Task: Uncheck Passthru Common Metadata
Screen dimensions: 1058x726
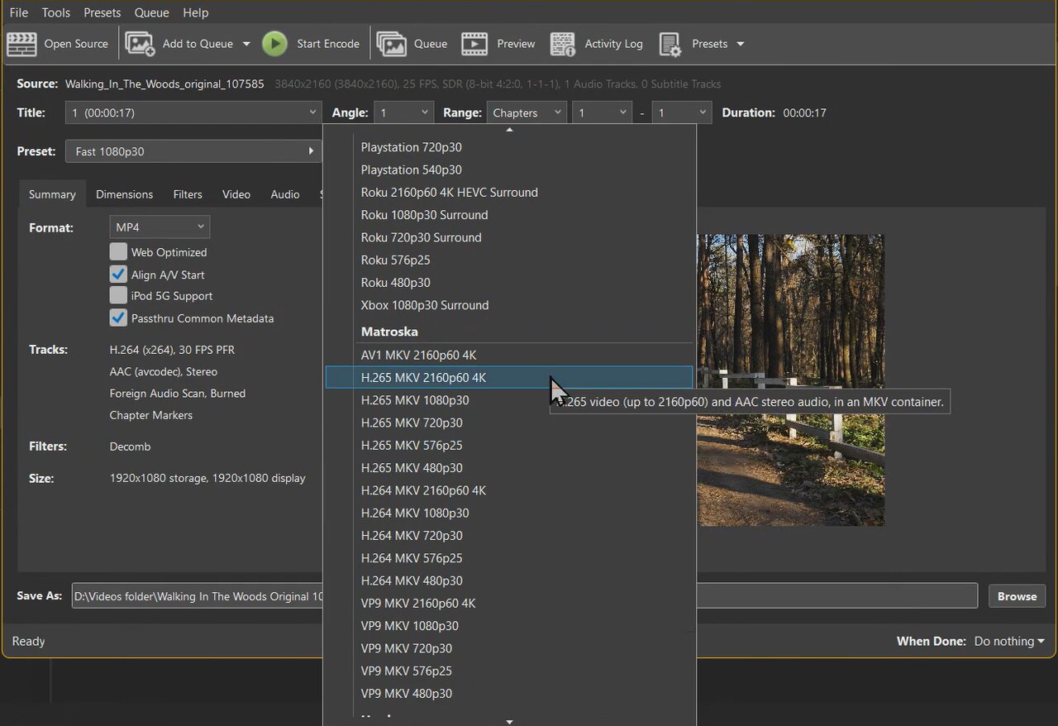Action: (118, 318)
